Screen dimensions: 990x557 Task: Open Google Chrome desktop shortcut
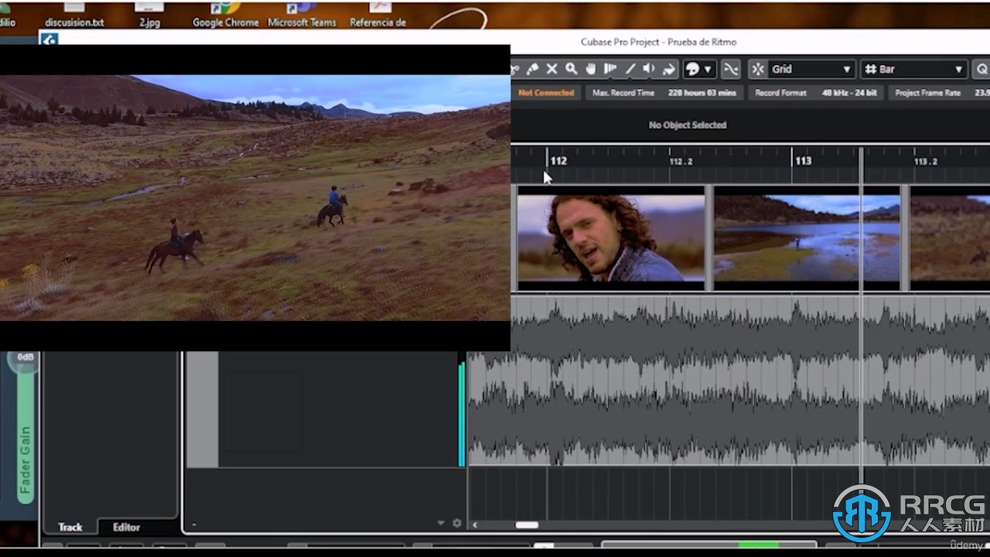225,15
